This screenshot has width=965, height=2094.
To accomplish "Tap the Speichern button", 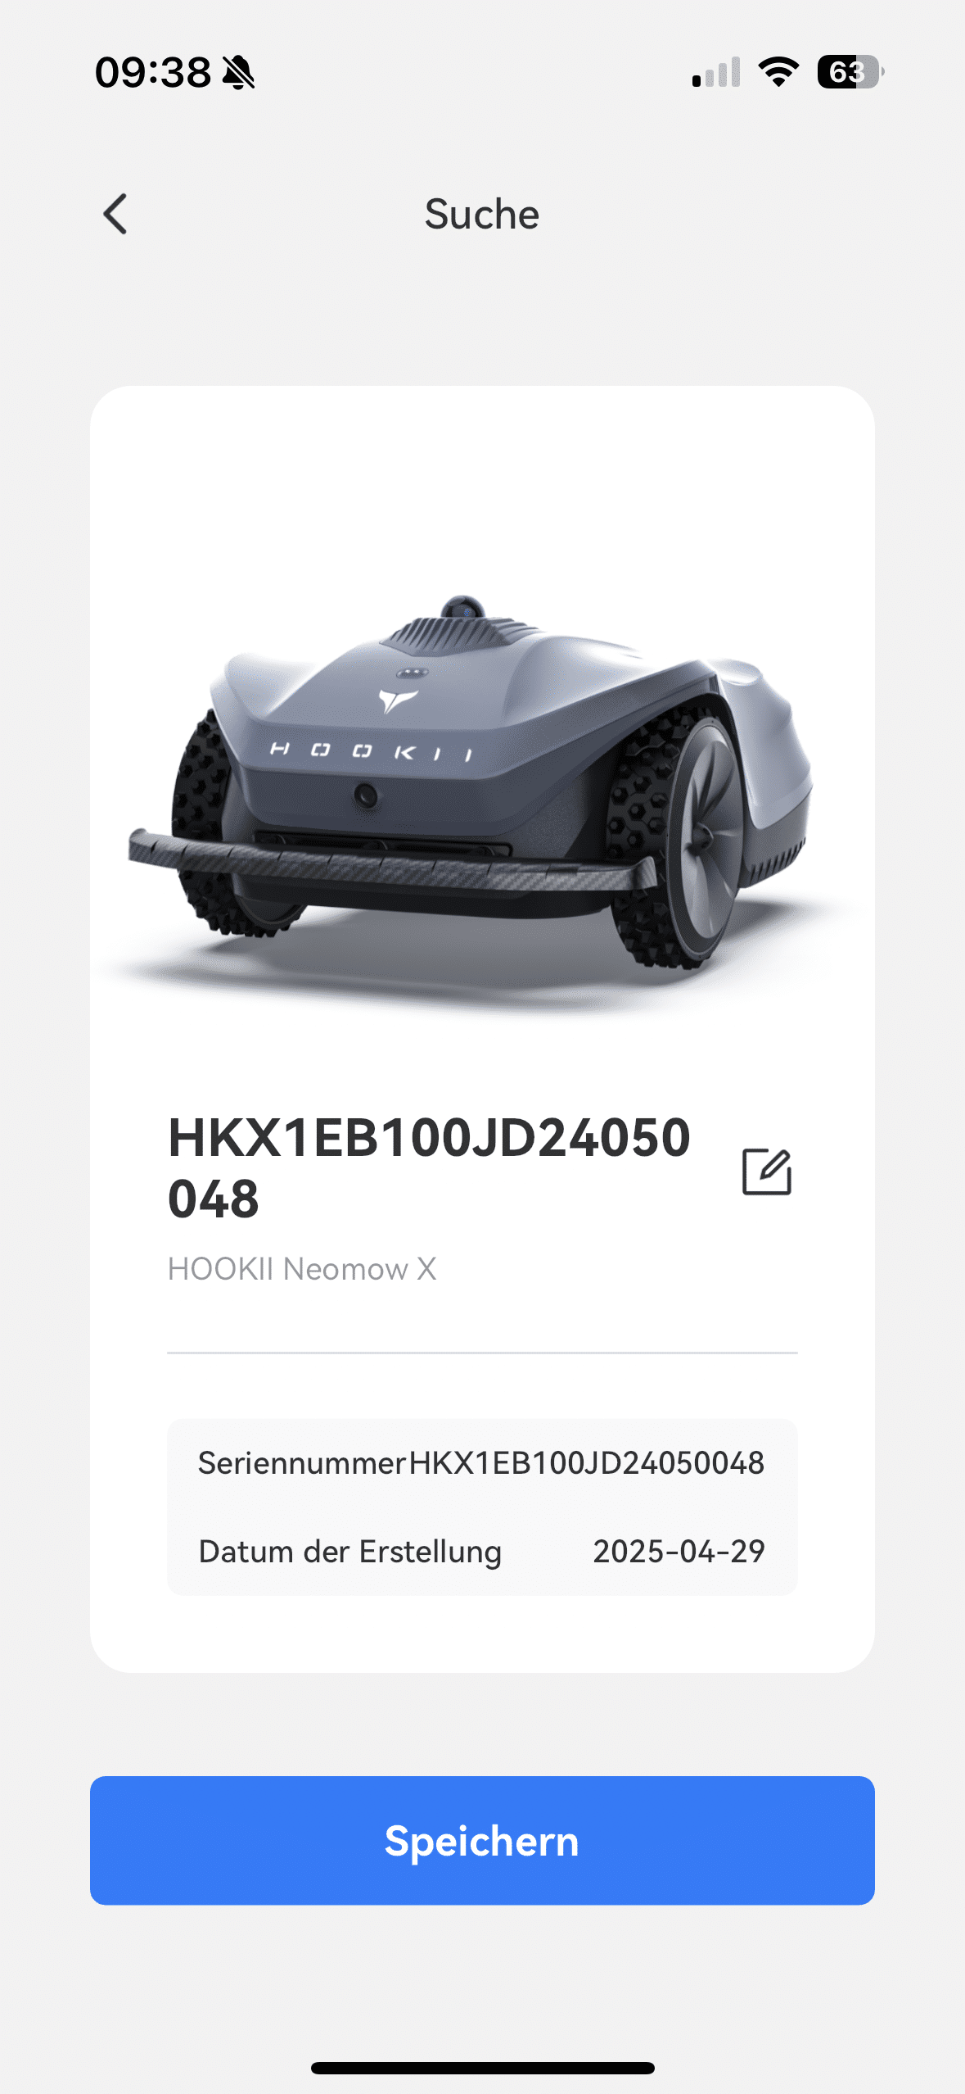I will (482, 1840).
